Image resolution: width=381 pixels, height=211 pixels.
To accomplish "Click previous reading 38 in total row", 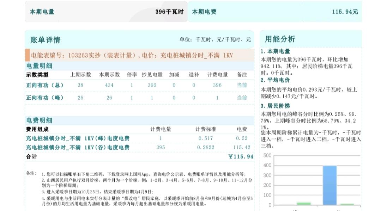I will click(x=80, y=85).
